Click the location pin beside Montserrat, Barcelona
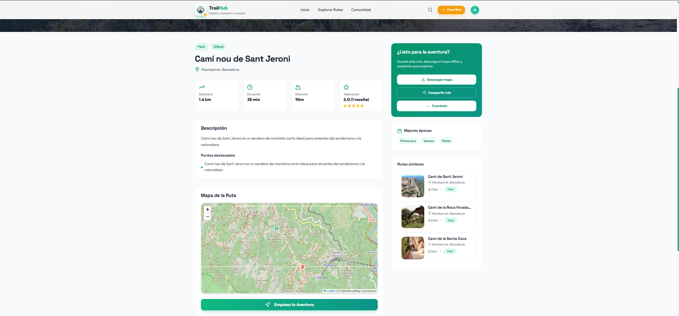Screen dimensions: 679x316 197,70
